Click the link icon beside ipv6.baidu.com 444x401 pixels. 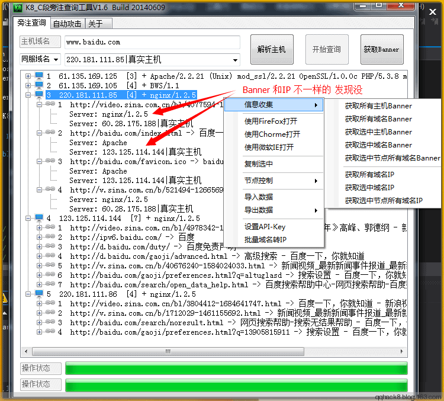[50, 236]
